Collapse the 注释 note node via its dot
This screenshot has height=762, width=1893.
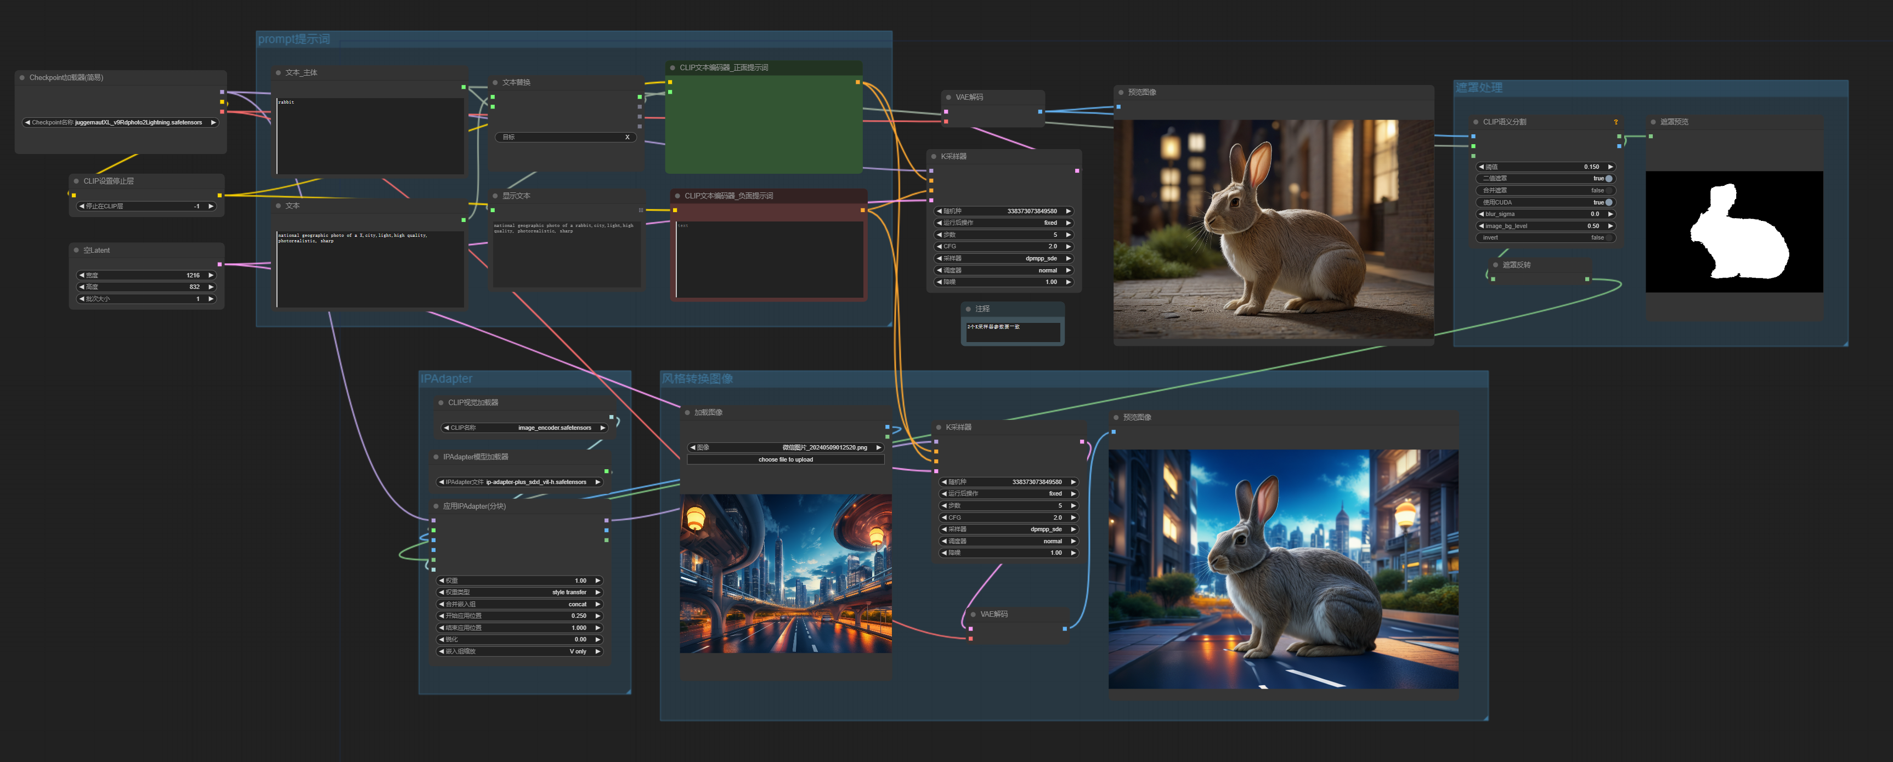[969, 309]
